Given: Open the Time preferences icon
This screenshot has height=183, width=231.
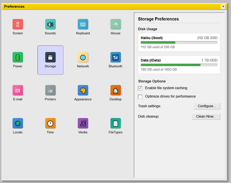Looking at the screenshot, I should (x=50, y=123).
